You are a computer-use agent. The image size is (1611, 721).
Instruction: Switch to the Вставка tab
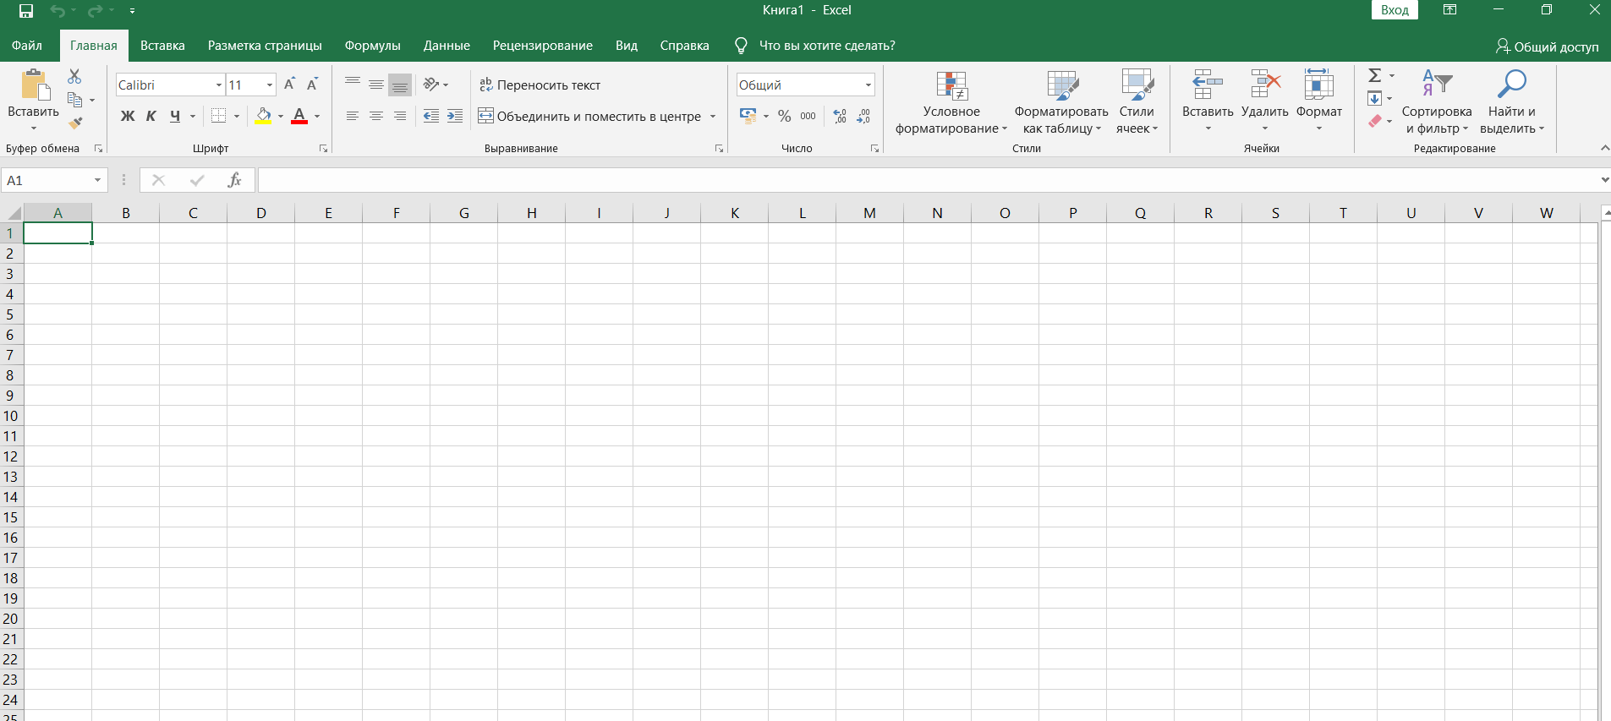point(162,46)
